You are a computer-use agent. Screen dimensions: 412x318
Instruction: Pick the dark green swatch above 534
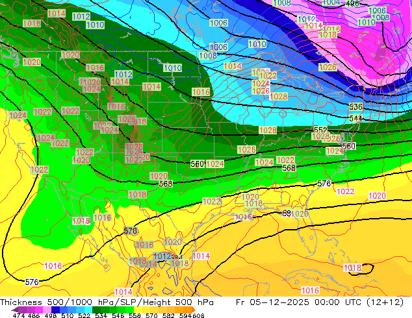97,310
